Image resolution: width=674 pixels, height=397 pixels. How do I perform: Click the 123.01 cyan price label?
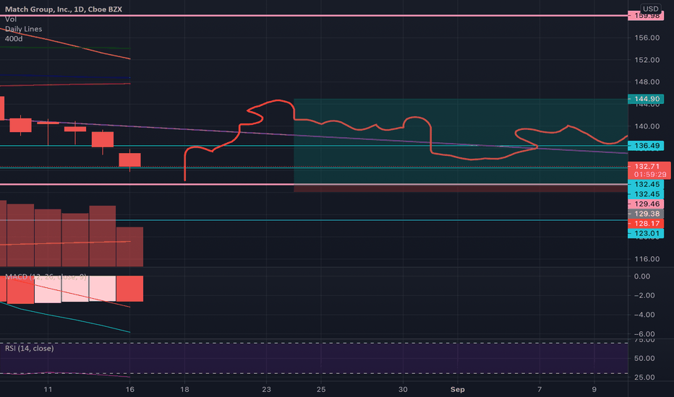(x=646, y=233)
